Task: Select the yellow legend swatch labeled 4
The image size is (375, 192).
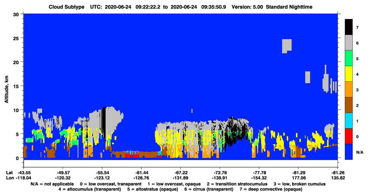Action: pyautogui.click(x=349, y=74)
